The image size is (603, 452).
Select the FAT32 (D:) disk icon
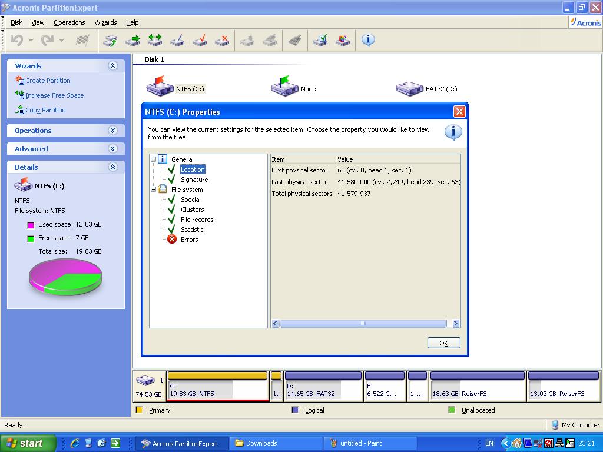point(410,89)
